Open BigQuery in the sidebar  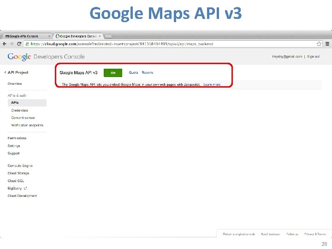15,188
